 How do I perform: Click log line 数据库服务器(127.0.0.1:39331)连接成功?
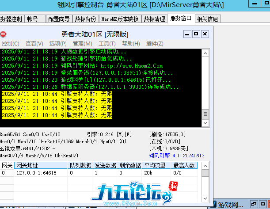pos(90,87)
